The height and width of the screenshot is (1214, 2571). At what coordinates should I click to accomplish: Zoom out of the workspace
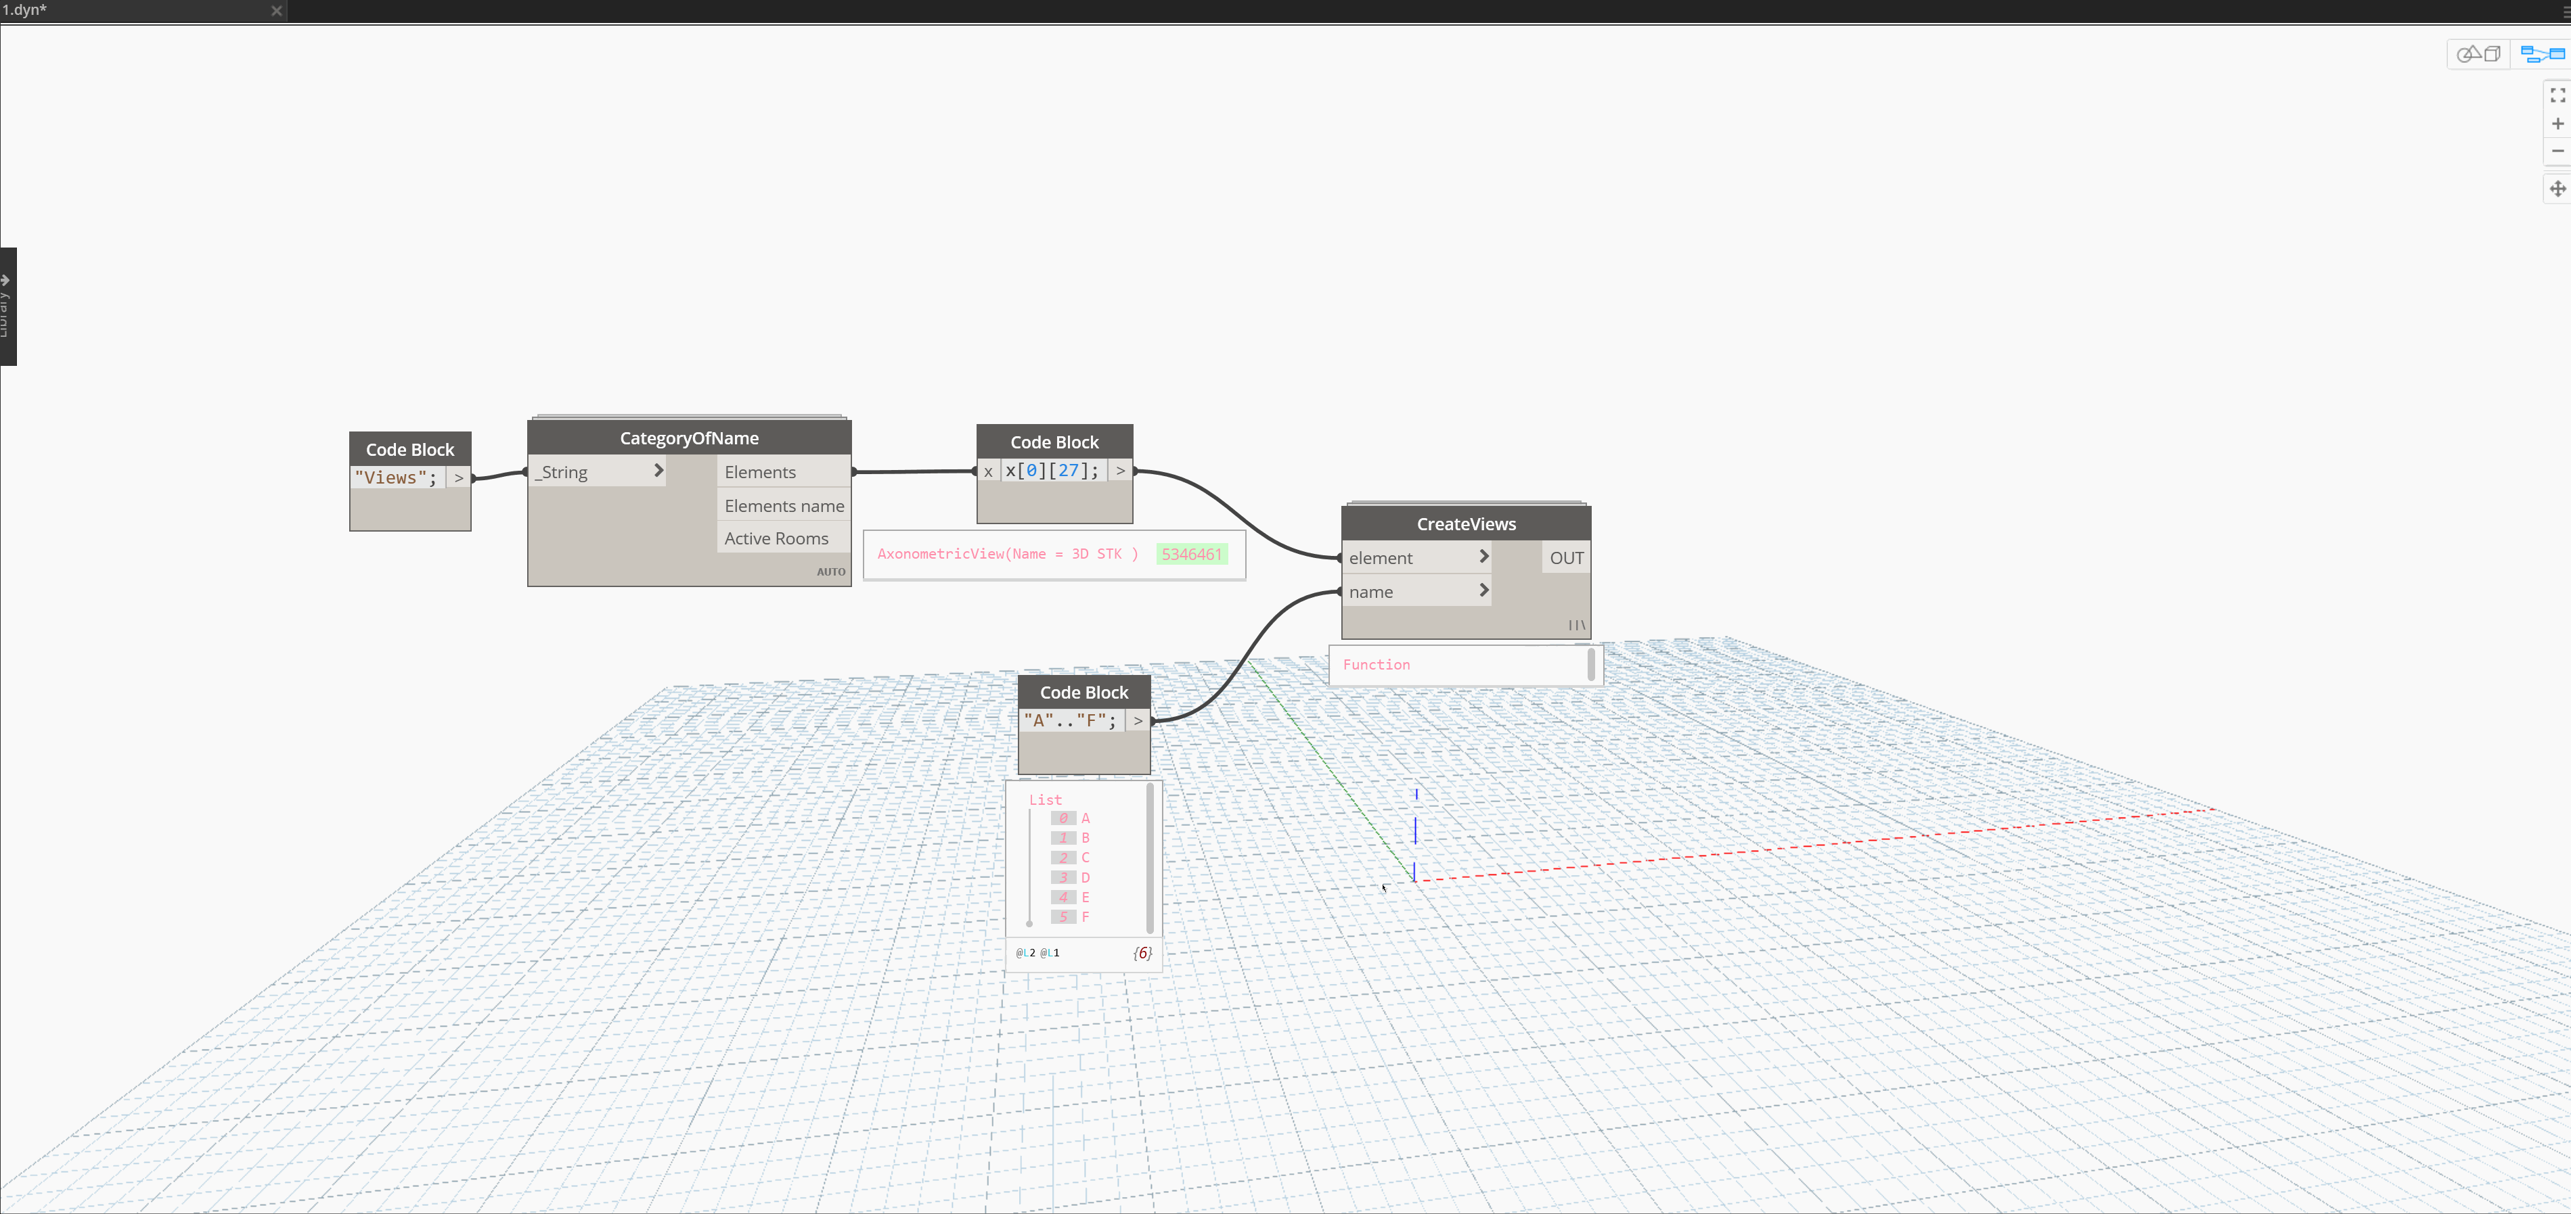pyautogui.click(x=2557, y=151)
